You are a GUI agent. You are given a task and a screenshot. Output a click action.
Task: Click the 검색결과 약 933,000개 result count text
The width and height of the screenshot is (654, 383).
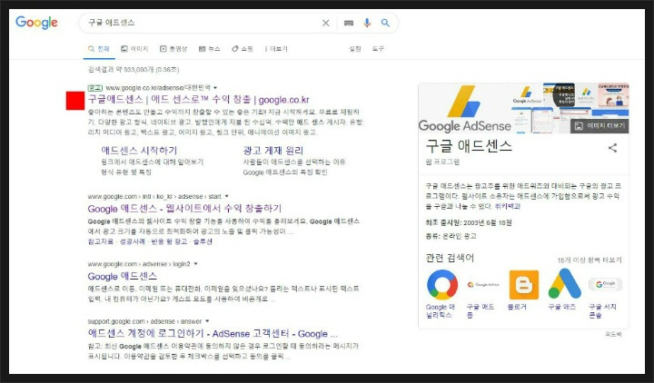pos(134,70)
